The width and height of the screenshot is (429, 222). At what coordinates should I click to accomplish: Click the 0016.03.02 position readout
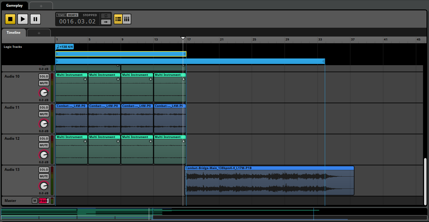[x=77, y=21]
